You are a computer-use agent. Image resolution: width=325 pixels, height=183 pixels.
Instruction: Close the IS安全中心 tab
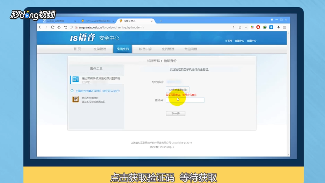(x=151, y=21)
